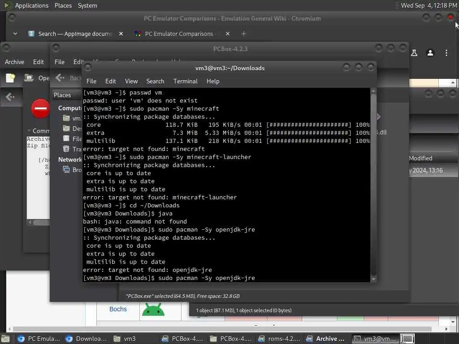Close the Search — AppImage tab
The height and width of the screenshot is (344, 459).
click(x=121, y=34)
